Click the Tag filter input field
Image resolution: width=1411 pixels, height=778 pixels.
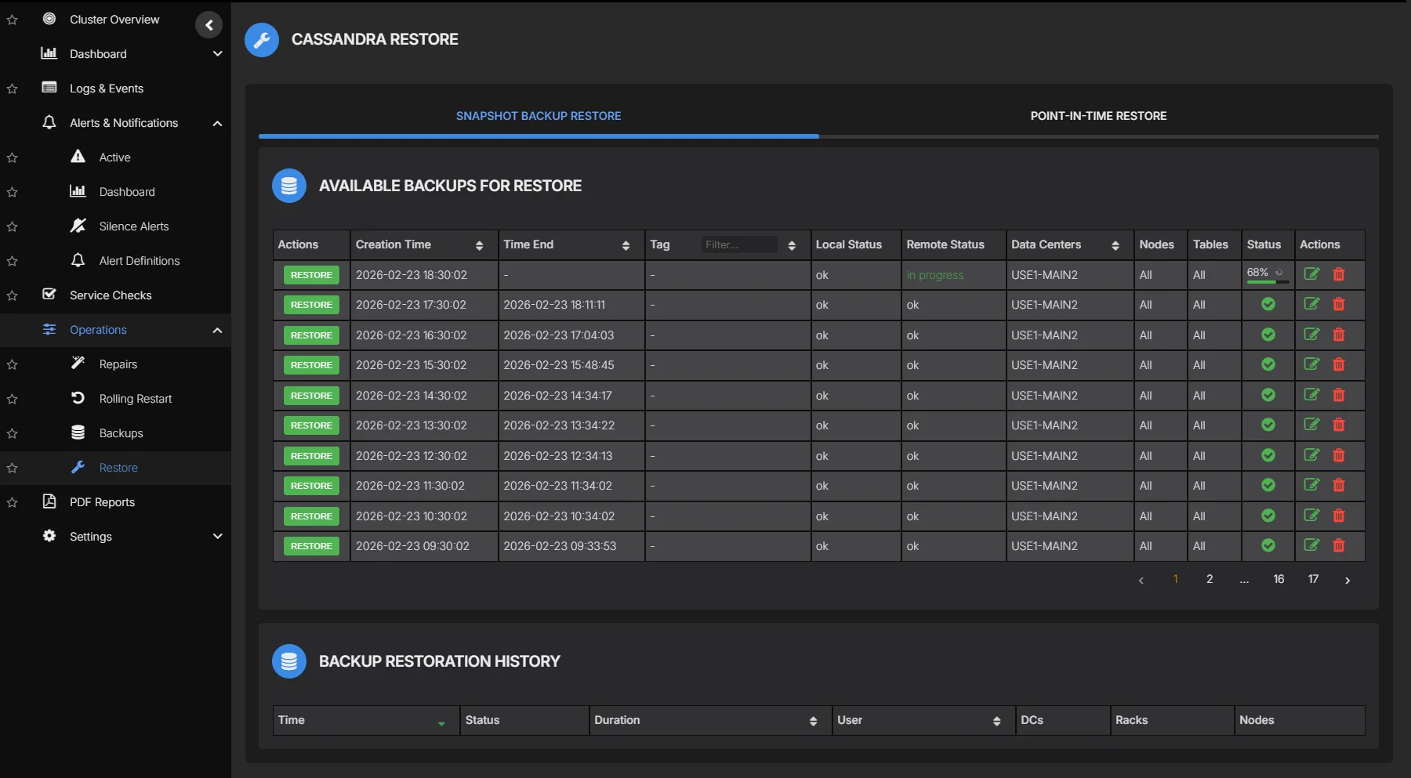738,244
